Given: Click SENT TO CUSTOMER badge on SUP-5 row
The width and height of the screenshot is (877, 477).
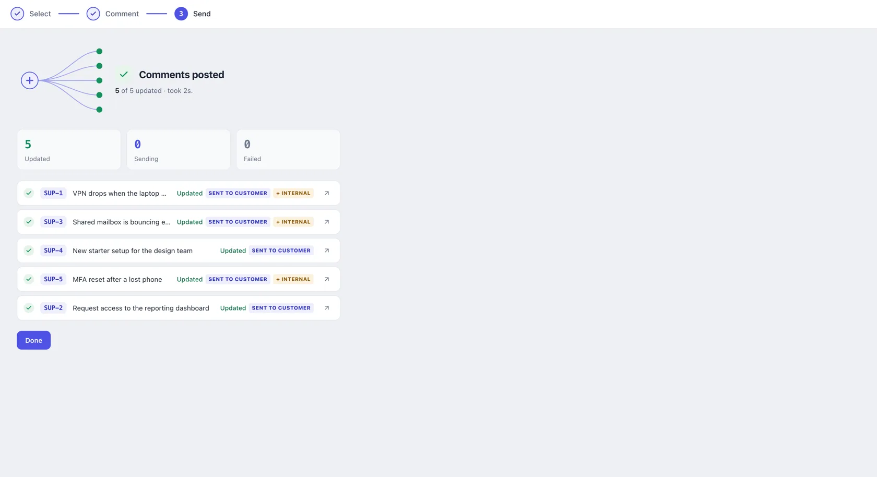Looking at the screenshot, I should pyautogui.click(x=238, y=279).
